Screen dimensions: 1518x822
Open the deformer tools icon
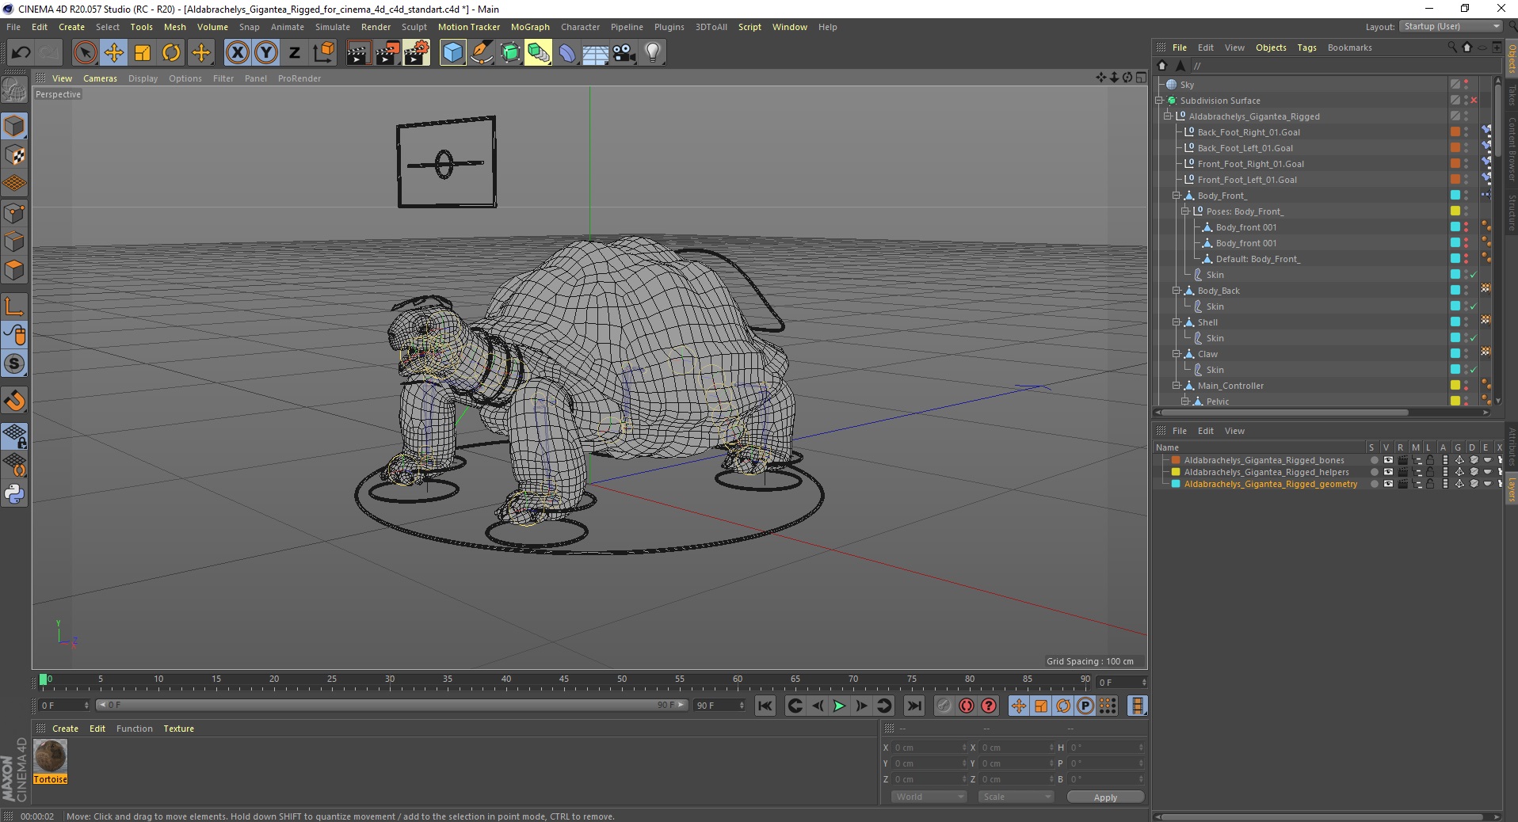coord(567,53)
